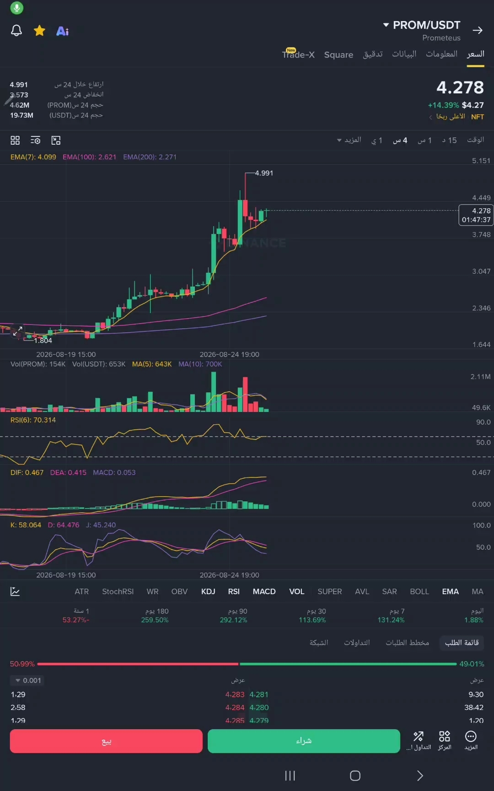494x791 pixels.
Task: Open the الأعلى ربحا NFT link
Action: tap(456, 117)
